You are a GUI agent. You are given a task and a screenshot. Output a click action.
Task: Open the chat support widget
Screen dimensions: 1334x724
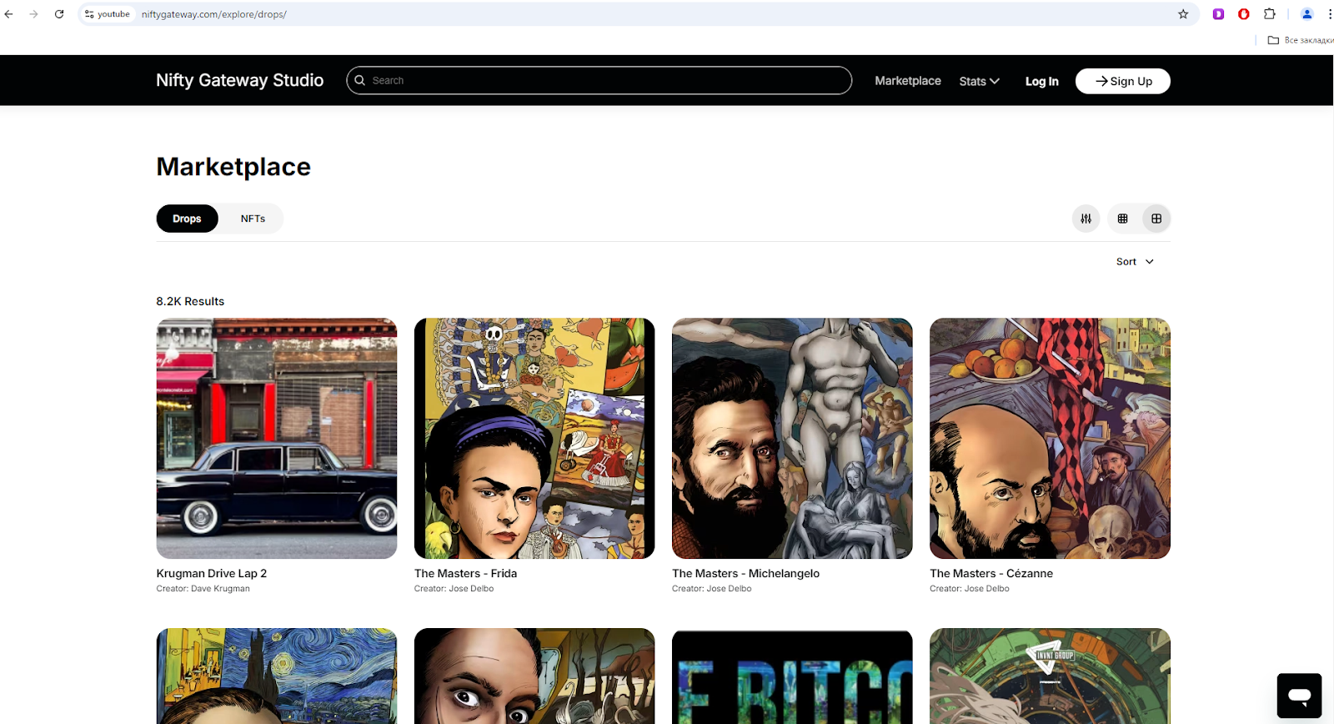click(1299, 696)
